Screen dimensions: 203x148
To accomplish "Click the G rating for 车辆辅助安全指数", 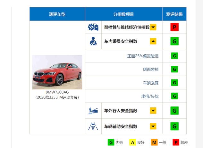I will point(174,126).
